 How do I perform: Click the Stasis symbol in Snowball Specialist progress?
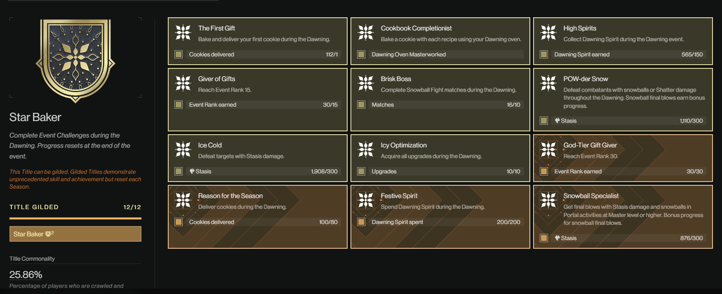click(x=557, y=238)
